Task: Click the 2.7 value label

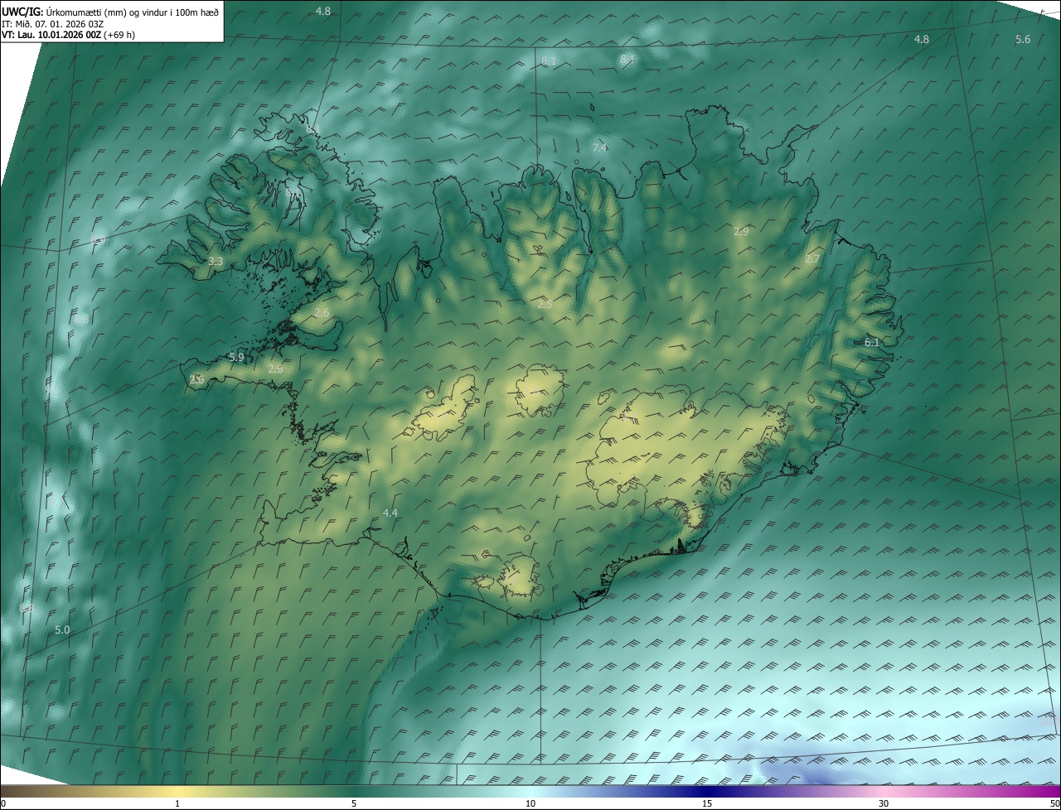Action: pos(812,259)
